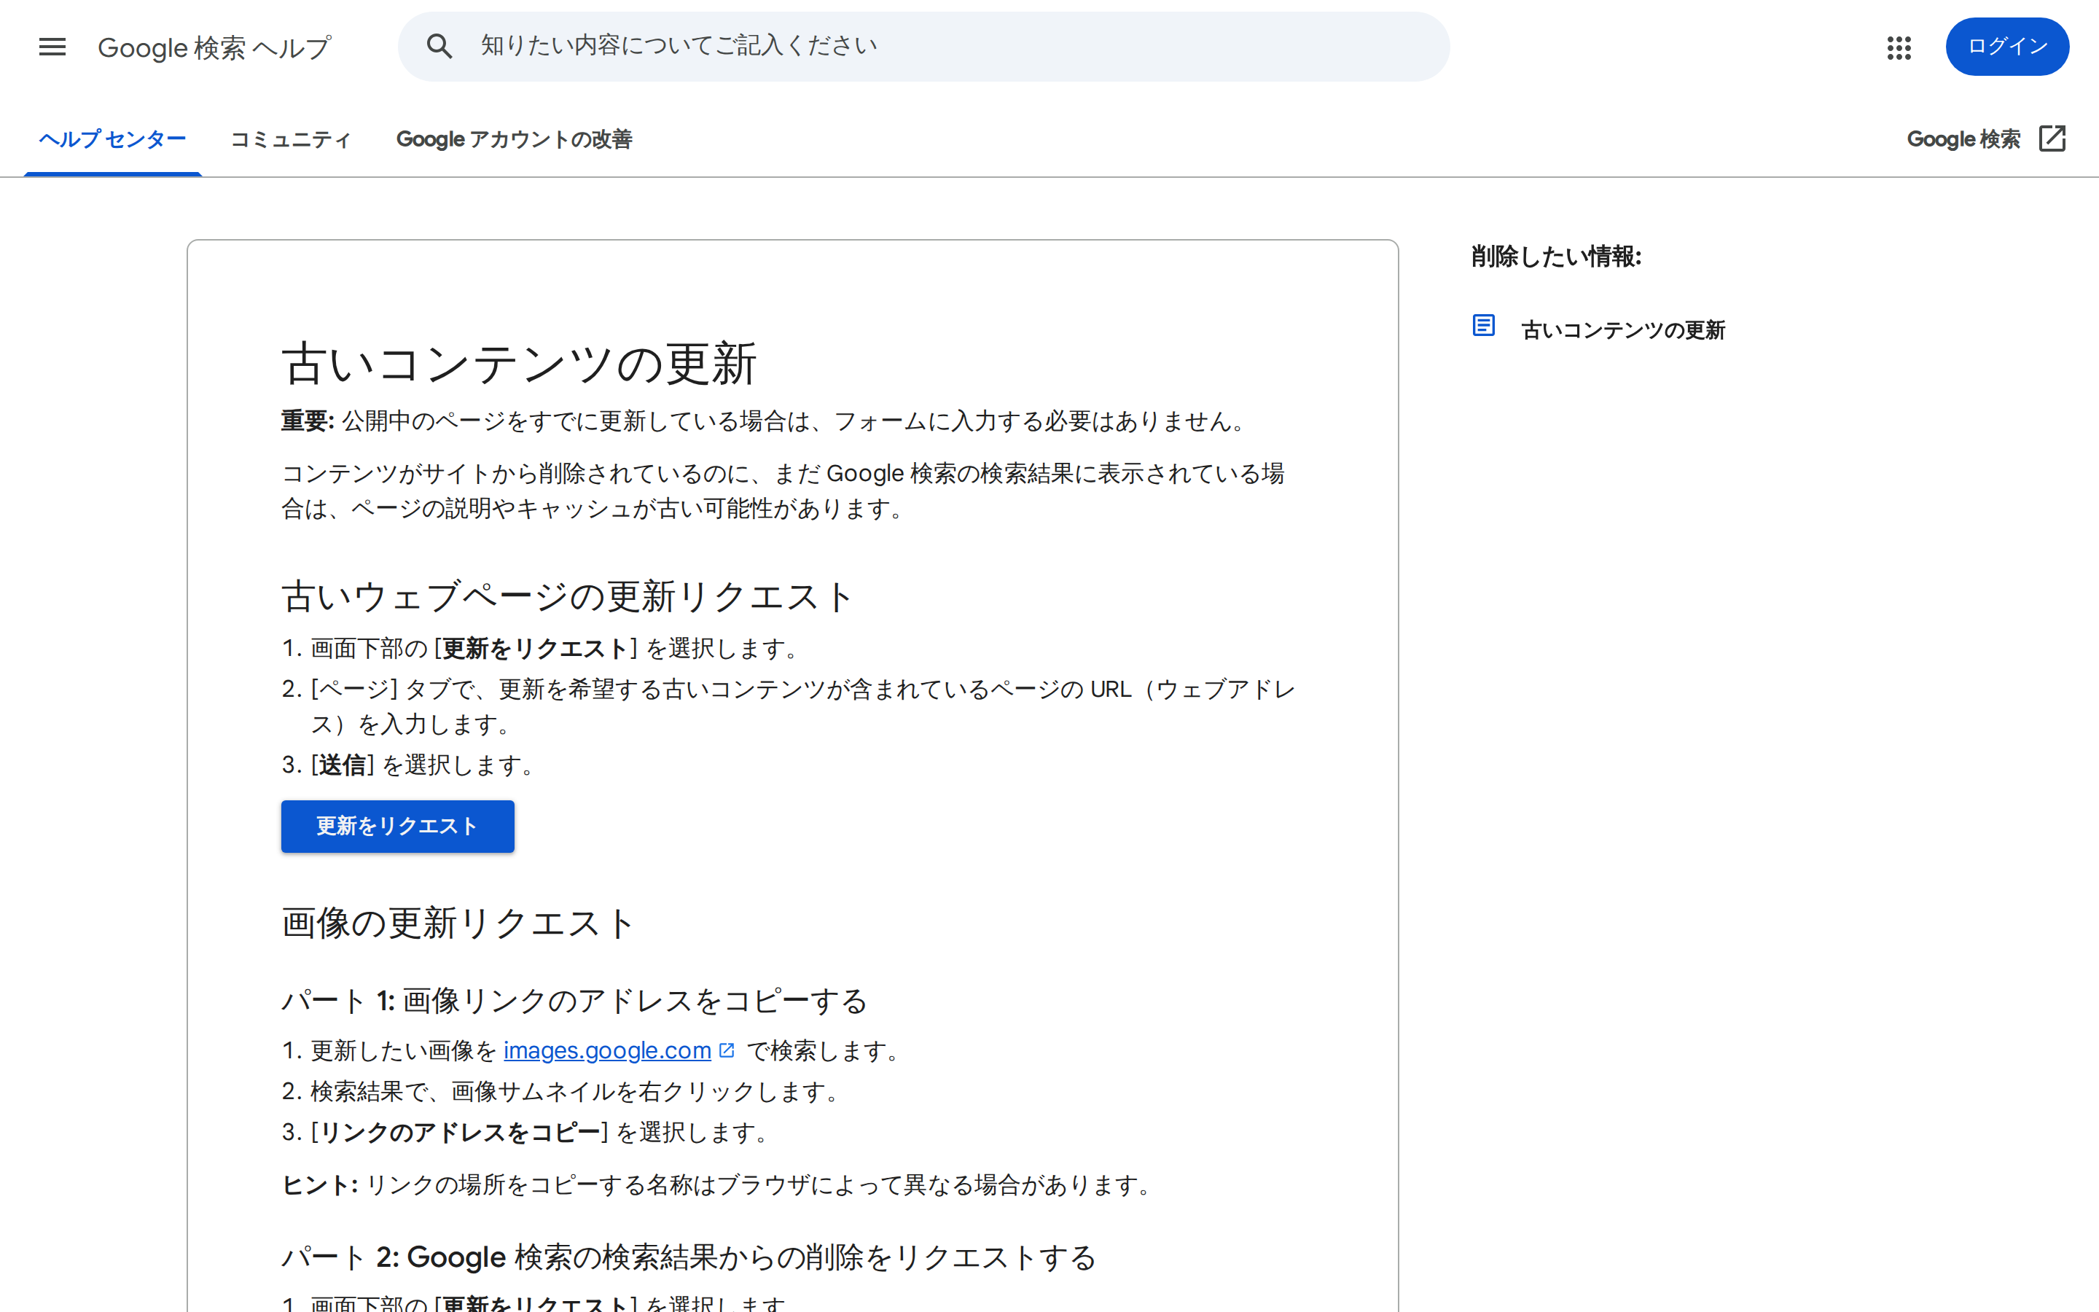The width and height of the screenshot is (2099, 1312).
Task: Click the Google 検索 ヘルプ title
Action: 214,47
